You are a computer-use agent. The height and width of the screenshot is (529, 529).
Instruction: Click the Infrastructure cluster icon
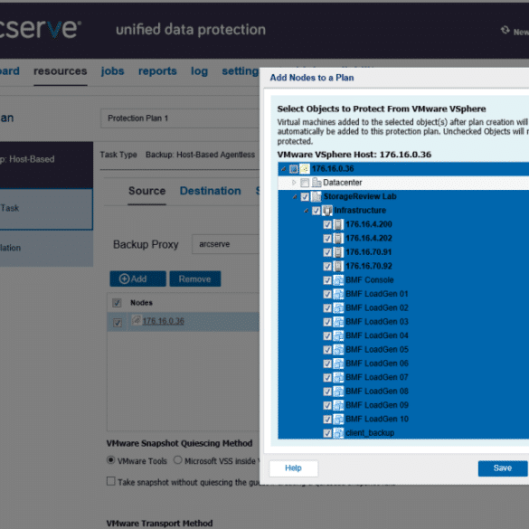point(327,211)
